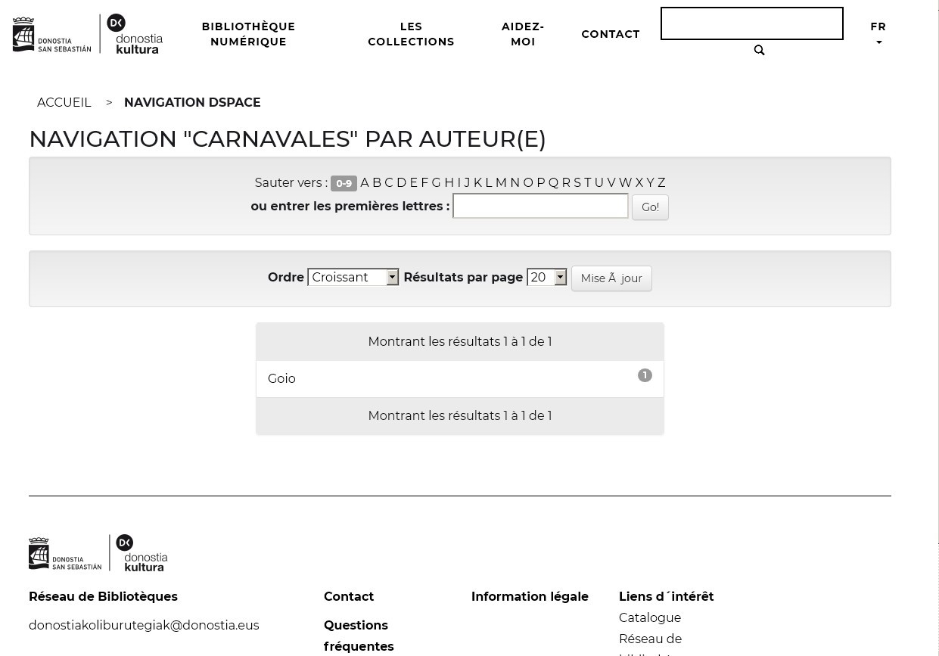The image size is (939, 656).
Task: Open the Bibliothèque Numérique menu
Action: point(248,34)
